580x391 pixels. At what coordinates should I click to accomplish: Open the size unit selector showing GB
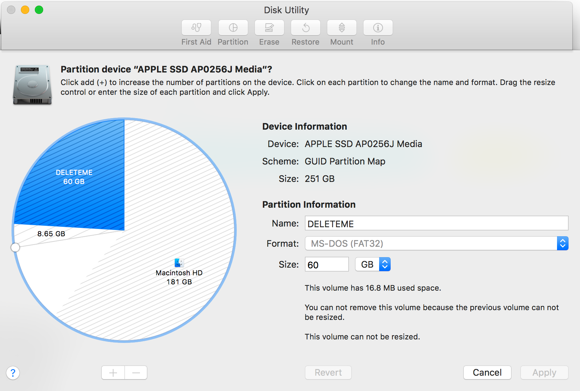pos(373,264)
